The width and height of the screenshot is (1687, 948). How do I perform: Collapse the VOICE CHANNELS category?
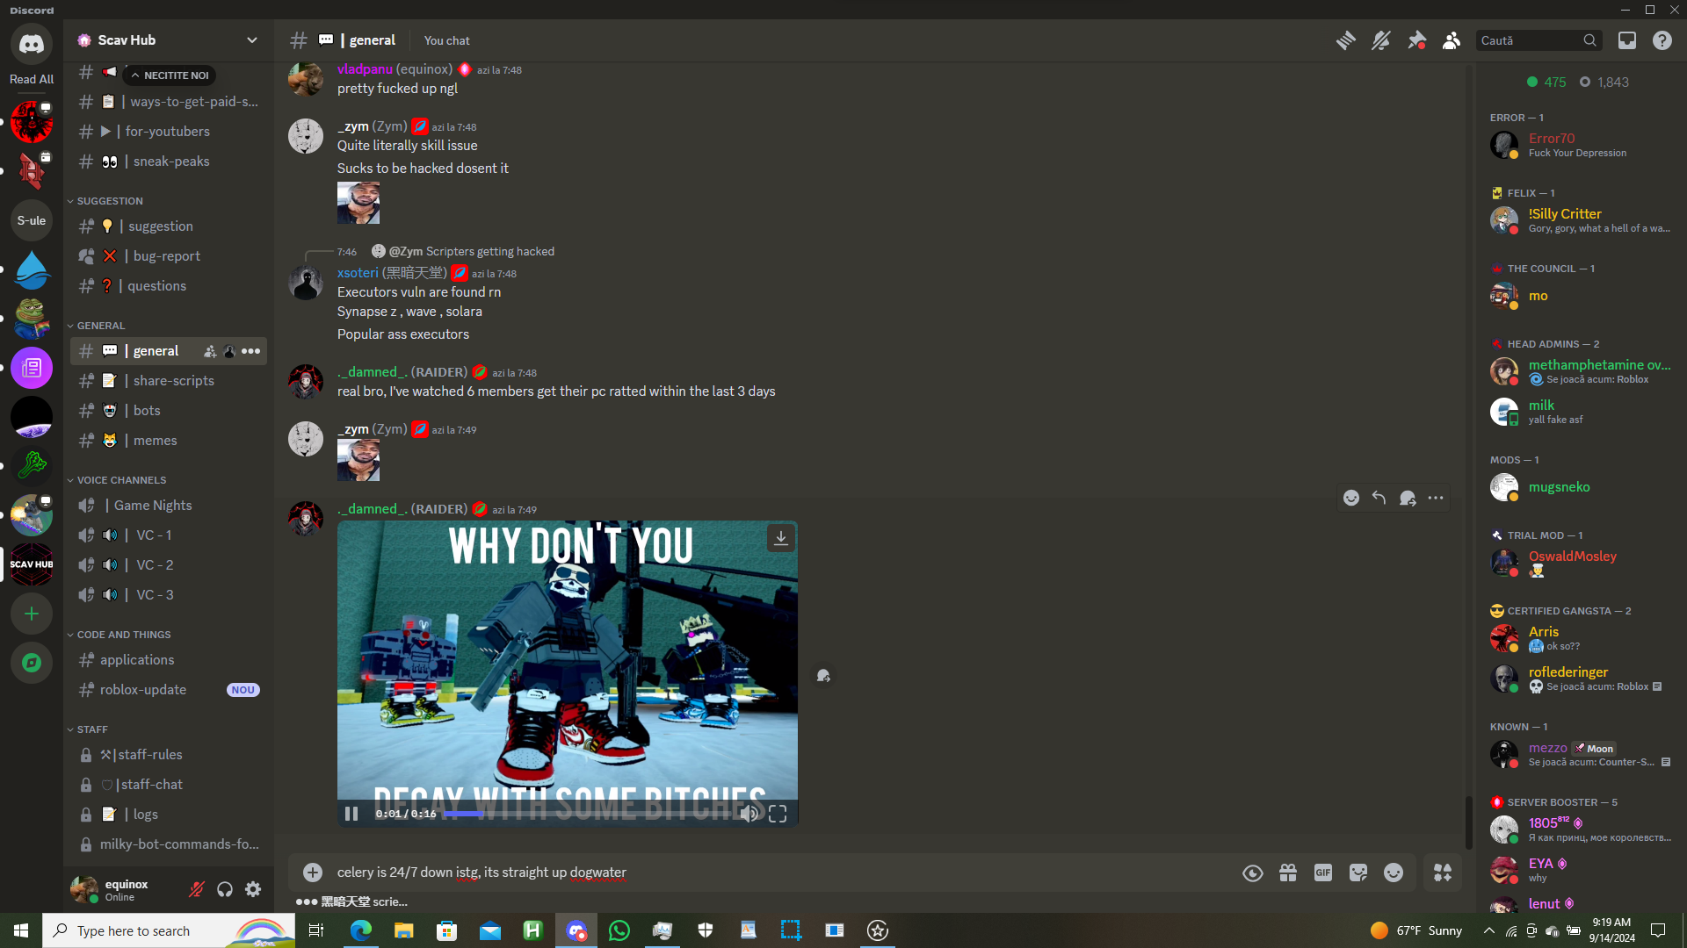click(121, 480)
